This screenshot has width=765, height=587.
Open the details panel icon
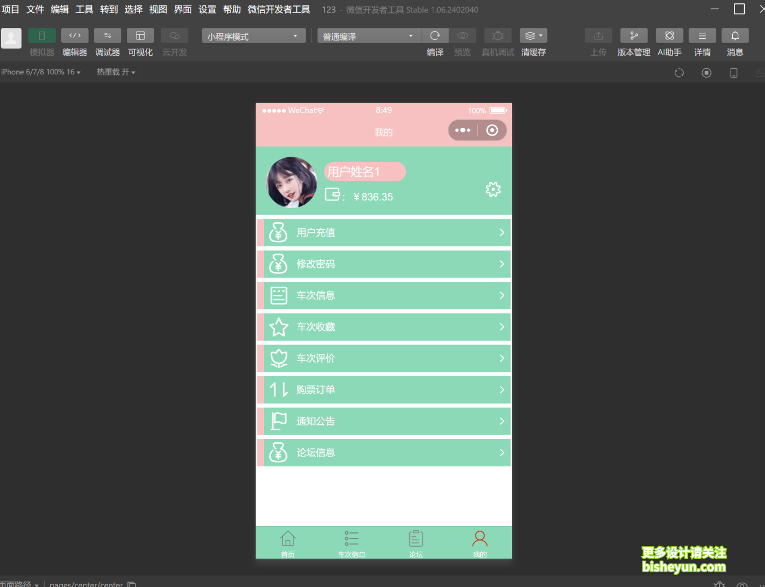702,36
